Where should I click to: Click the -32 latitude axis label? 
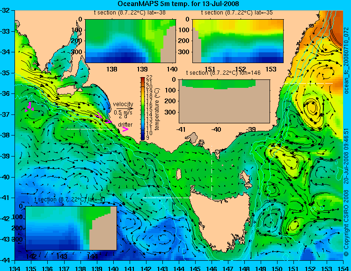point(5,10)
